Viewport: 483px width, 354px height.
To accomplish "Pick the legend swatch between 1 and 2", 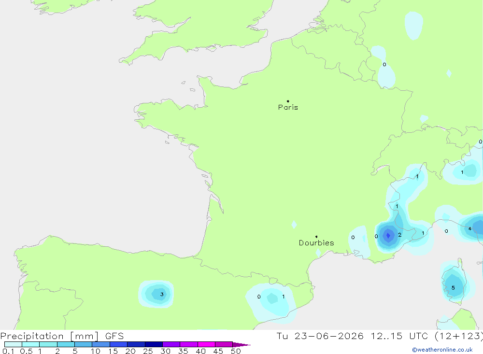I will pos(48,344).
